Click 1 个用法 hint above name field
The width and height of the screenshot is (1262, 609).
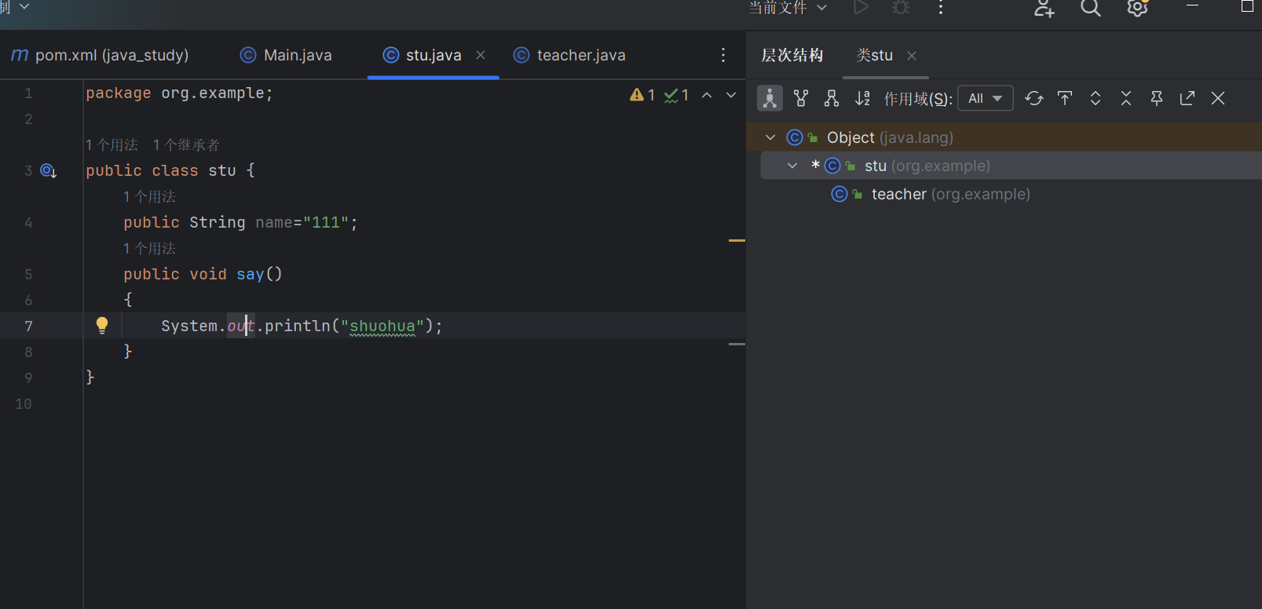(x=149, y=196)
